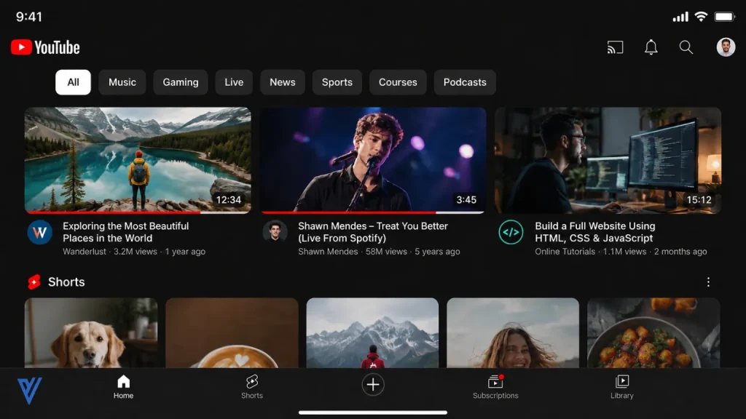Open the golden retriever Short
The width and height of the screenshot is (746, 419).
click(91, 332)
